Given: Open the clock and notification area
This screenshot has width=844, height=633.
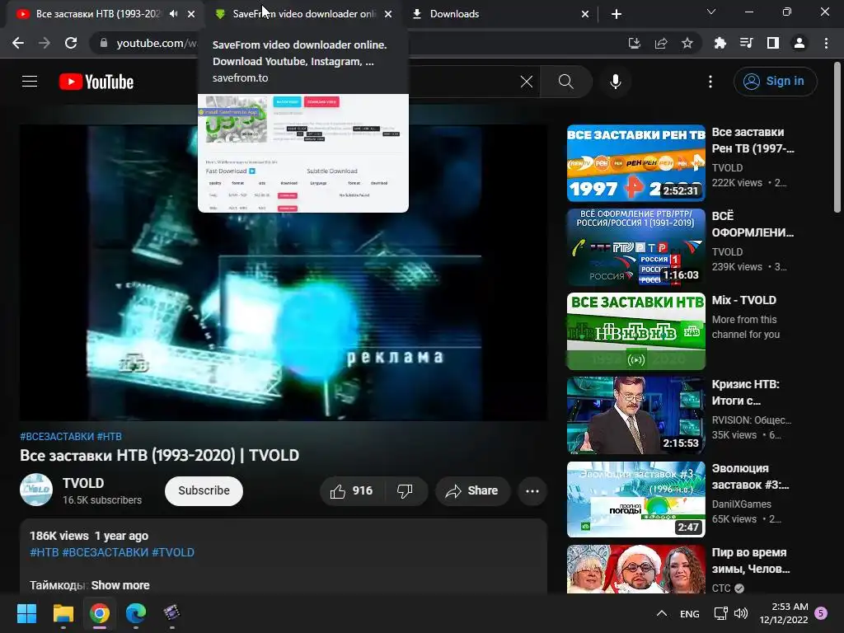Looking at the screenshot, I should click(794, 613).
